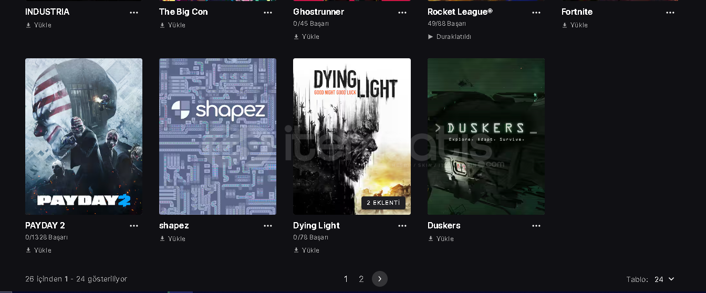Click the 2 EKLENTİ badge on Dying Light
The height and width of the screenshot is (293, 706).
point(383,203)
